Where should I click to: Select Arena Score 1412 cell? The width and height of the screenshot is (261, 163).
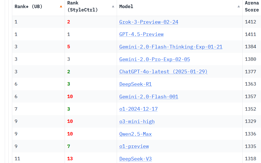tap(250, 22)
